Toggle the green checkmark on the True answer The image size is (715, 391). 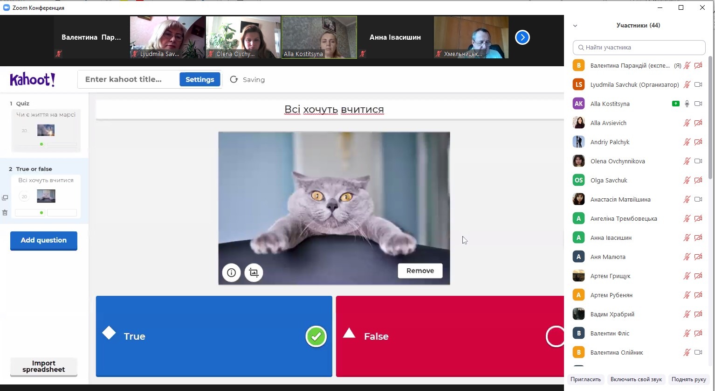tap(316, 336)
